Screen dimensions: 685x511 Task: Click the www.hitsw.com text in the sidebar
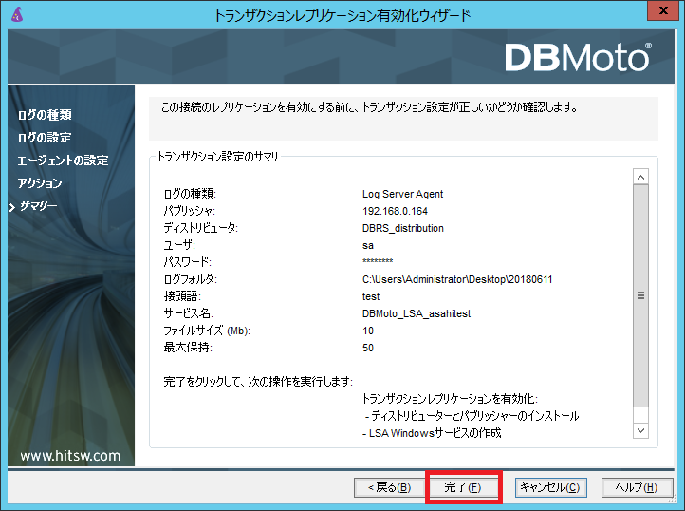[70, 456]
